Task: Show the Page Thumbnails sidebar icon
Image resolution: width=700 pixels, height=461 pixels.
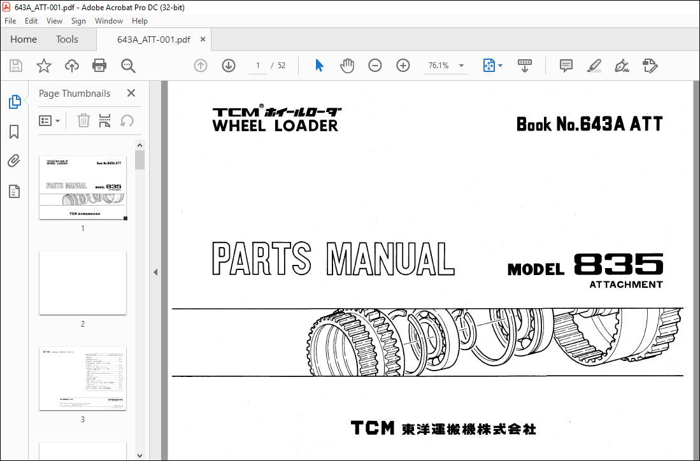Action: coord(15,102)
